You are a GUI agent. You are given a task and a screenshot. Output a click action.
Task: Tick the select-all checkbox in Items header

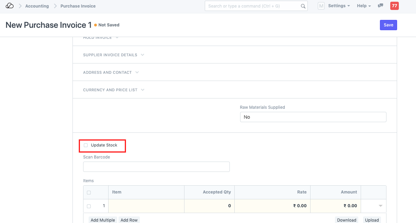(x=89, y=192)
